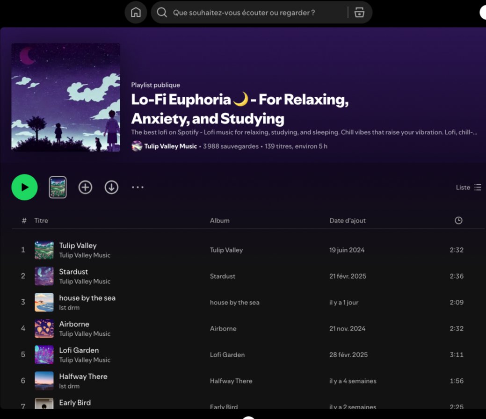Sort by the clock duration icon
This screenshot has height=419, width=486.
point(458,220)
